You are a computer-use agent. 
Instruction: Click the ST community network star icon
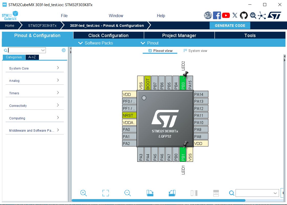point(262,16)
